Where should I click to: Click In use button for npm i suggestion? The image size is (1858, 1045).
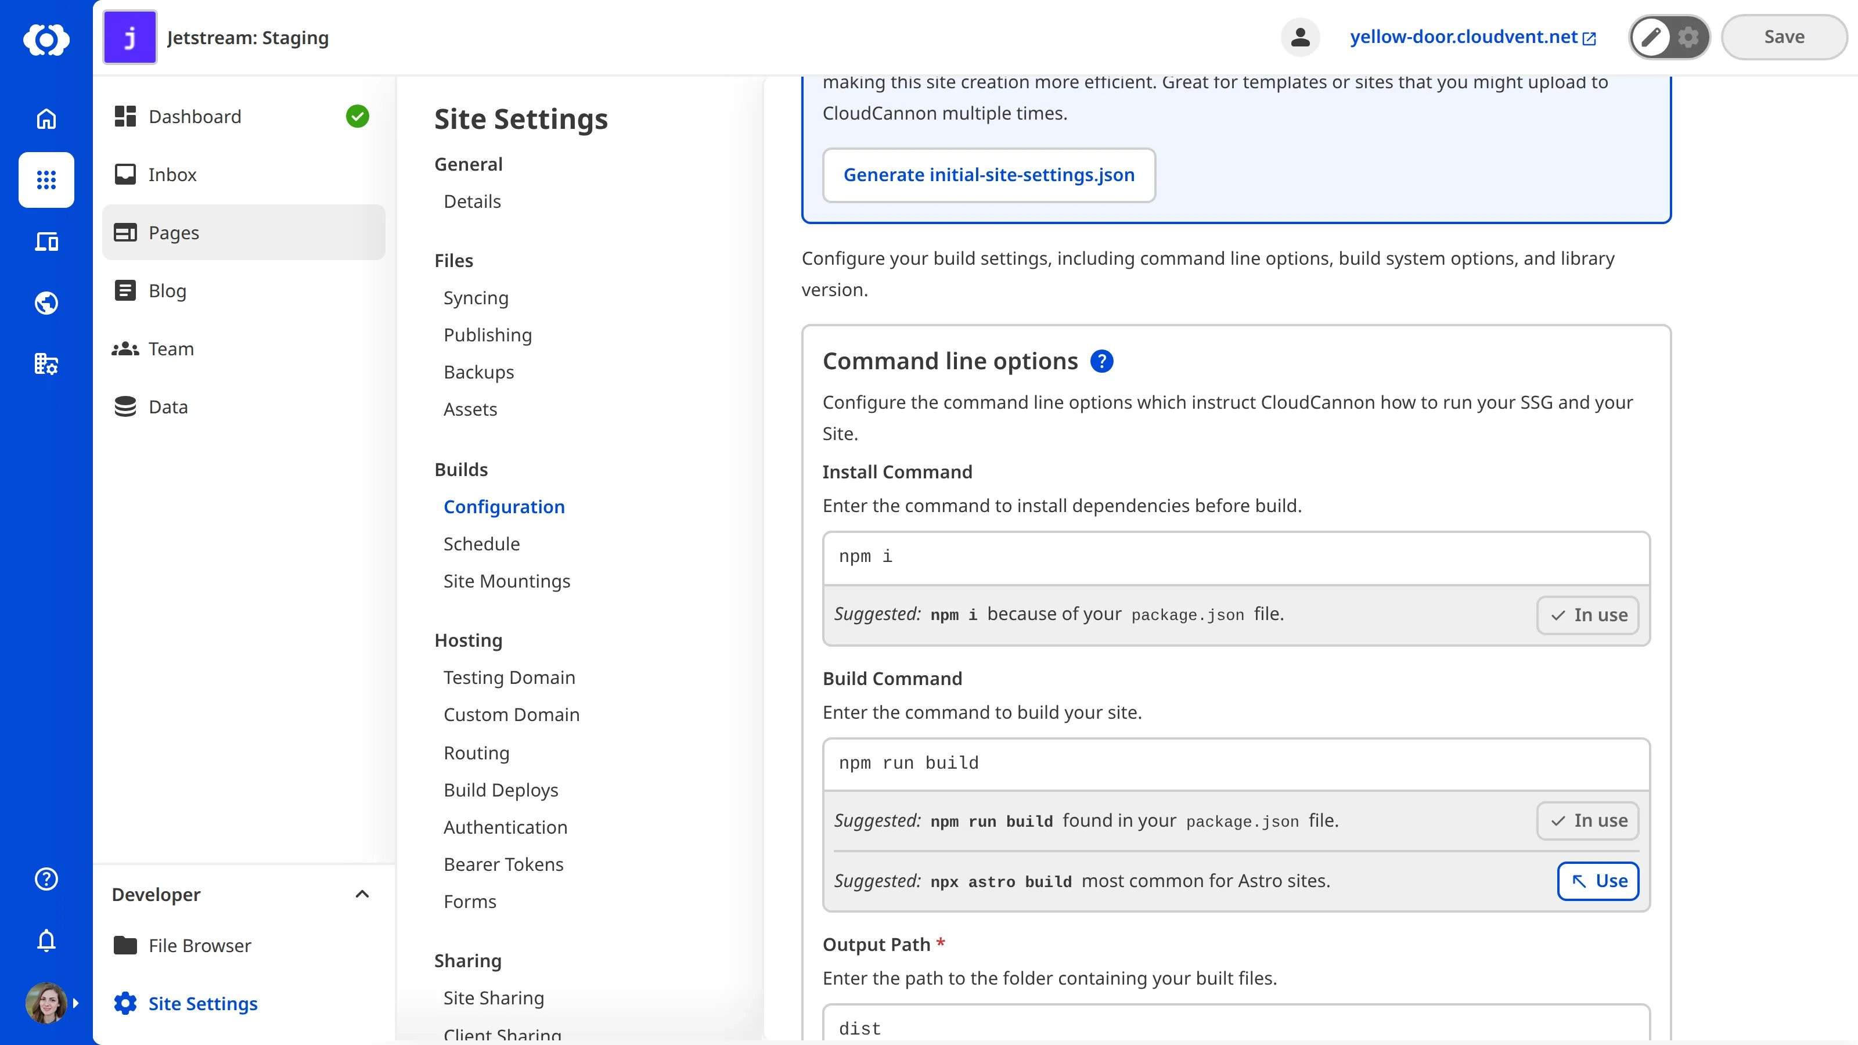coord(1587,615)
